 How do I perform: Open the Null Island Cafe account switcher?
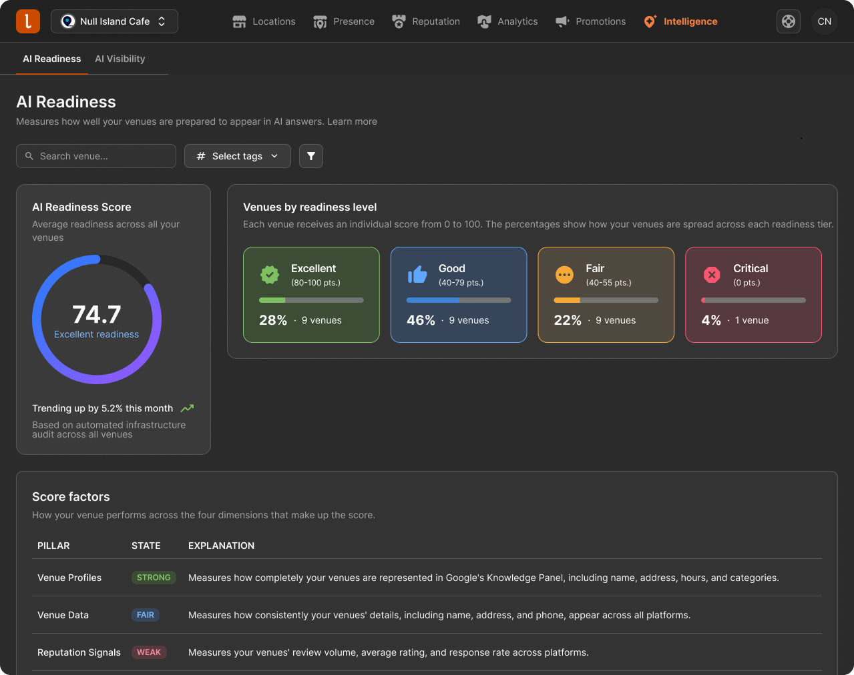point(114,21)
